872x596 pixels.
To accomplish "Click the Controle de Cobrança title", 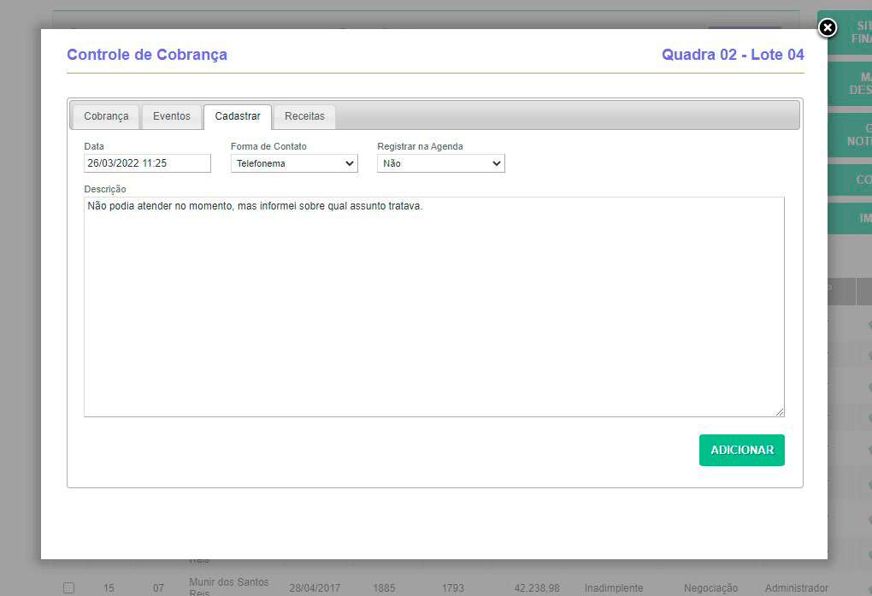I will (147, 55).
